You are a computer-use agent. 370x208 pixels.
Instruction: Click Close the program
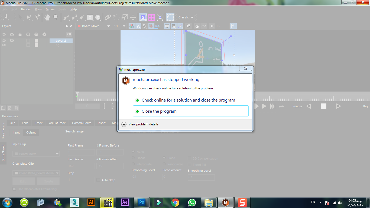(x=191, y=111)
